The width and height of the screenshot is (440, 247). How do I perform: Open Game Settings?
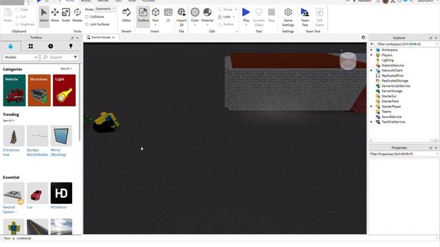(288, 16)
